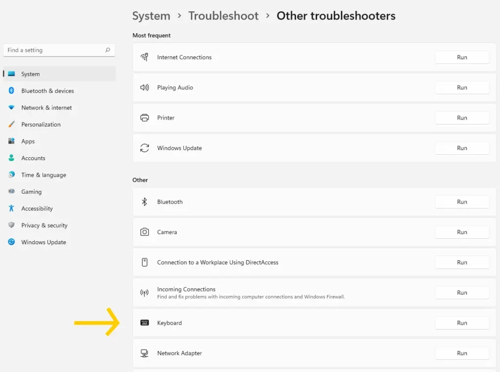500x372 pixels.
Task: Click the Windows Update sync icon in troubleshooter list
Action: pos(145,148)
